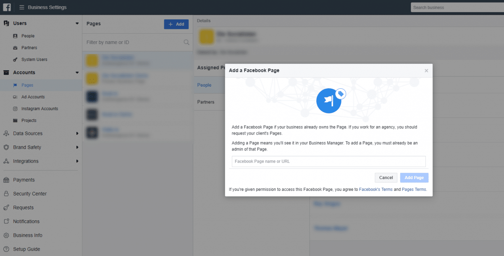Click the Facebook logo in the top bar
Screen dimensions: 504x256
(7, 7)
